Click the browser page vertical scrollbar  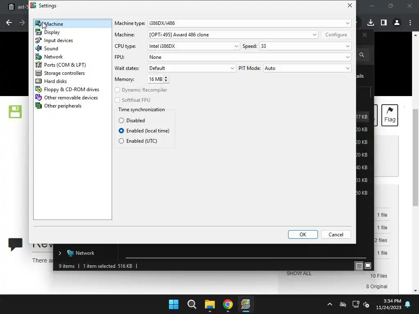[x=415, y=157]
